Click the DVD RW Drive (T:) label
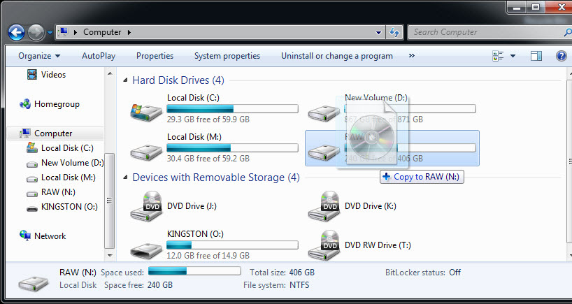The height and width of the screenshot is (304, 572). pyautogui.click(x=378, y=245)
